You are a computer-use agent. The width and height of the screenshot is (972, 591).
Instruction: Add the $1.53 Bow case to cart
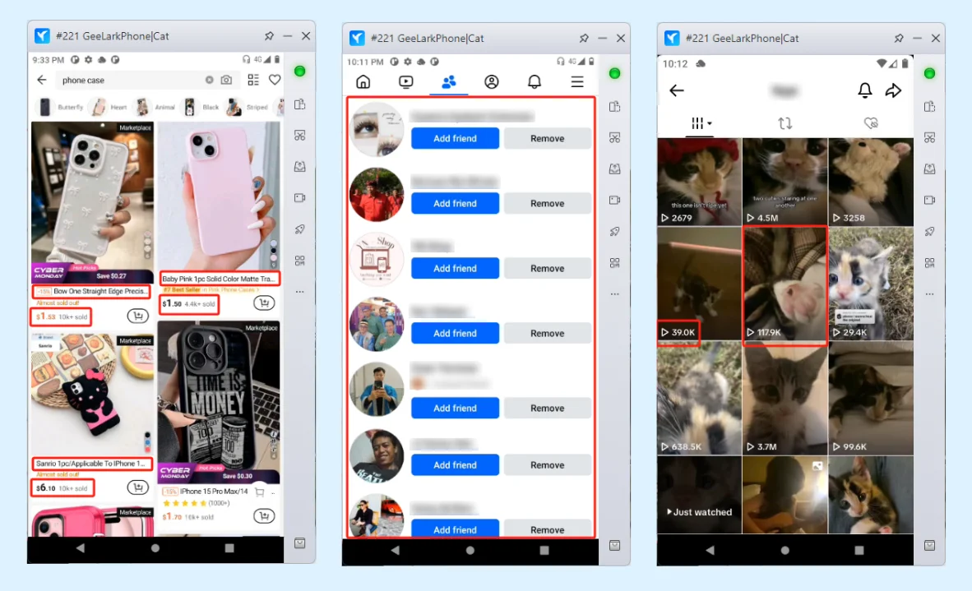137,316
